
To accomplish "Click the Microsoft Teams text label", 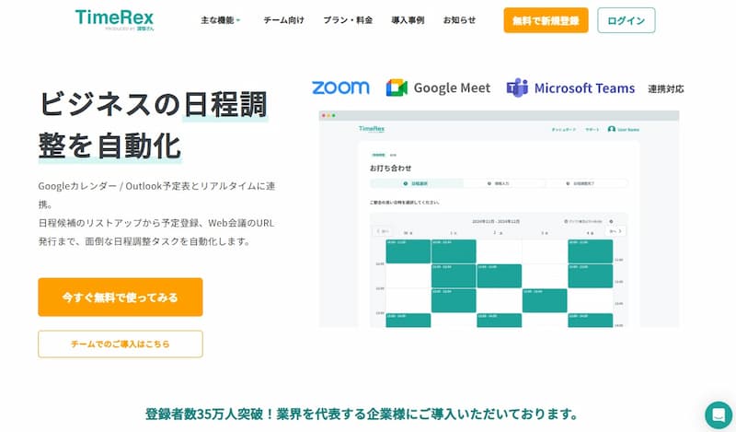I will click(584, 88).
